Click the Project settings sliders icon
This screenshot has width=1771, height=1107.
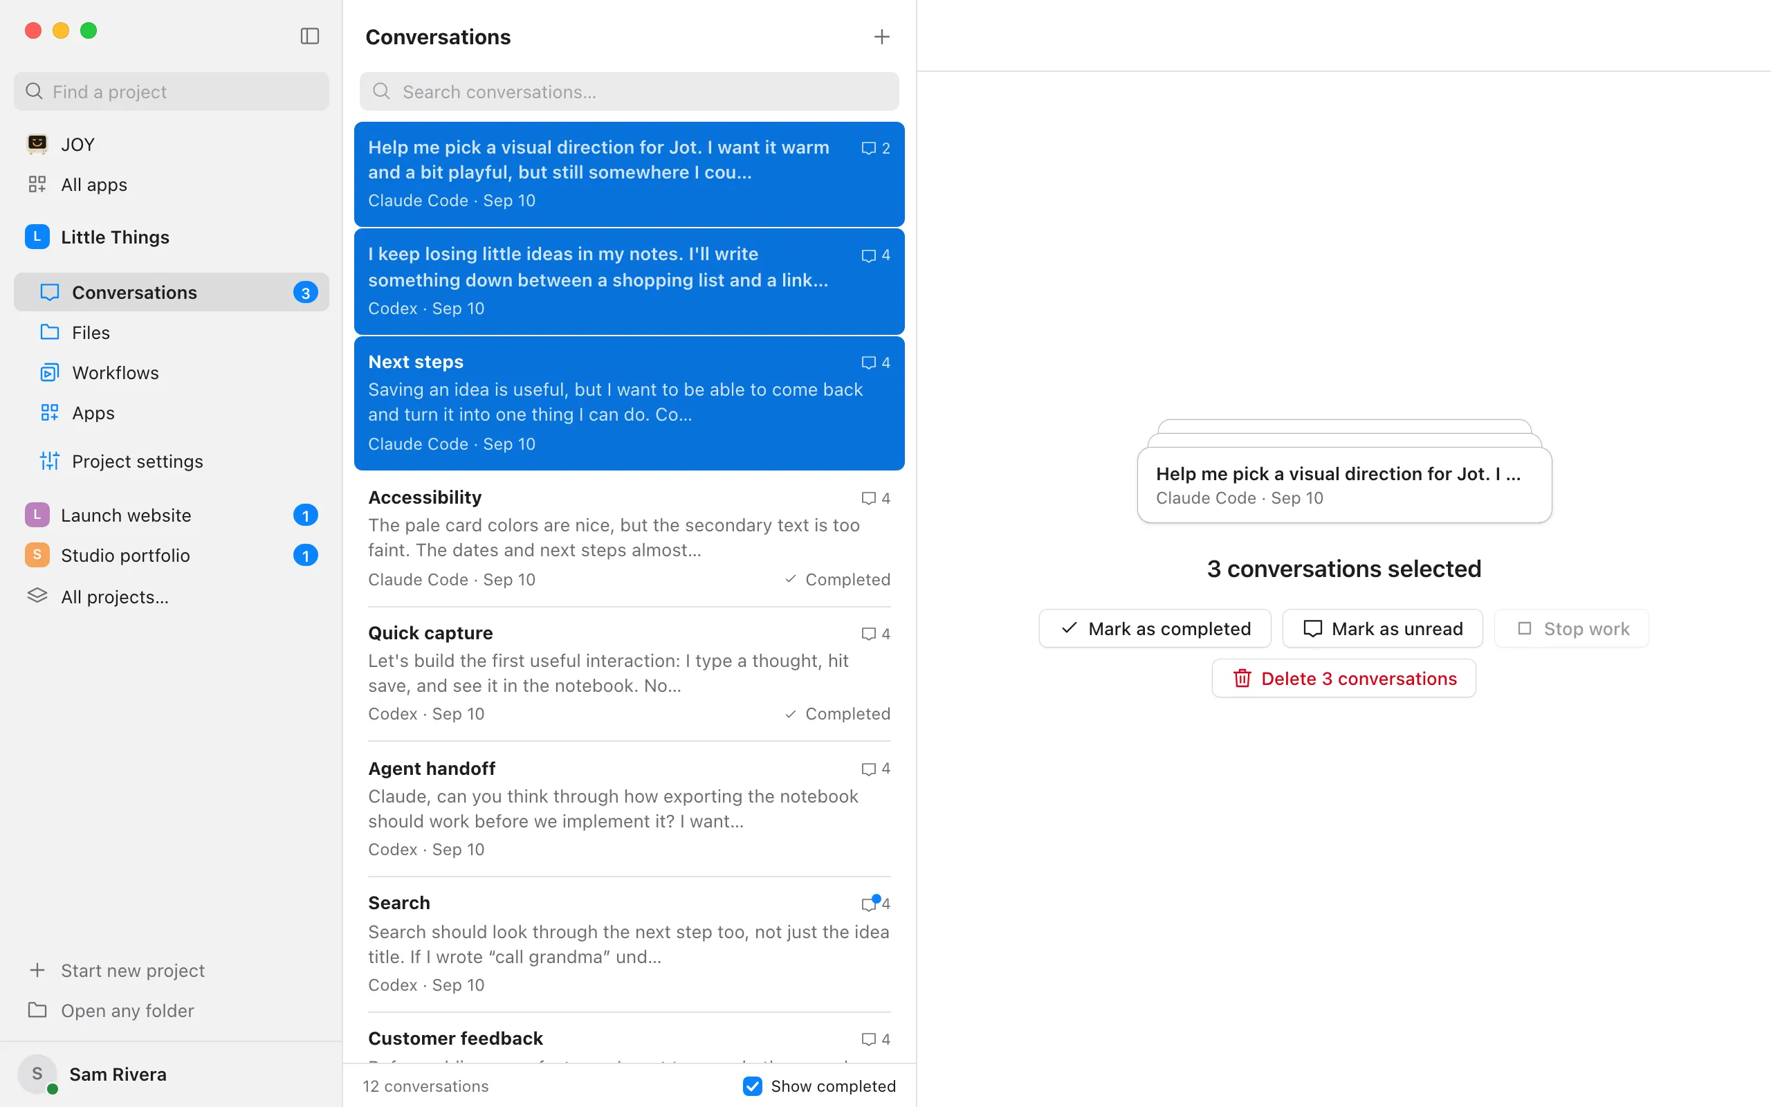[50, 461]
